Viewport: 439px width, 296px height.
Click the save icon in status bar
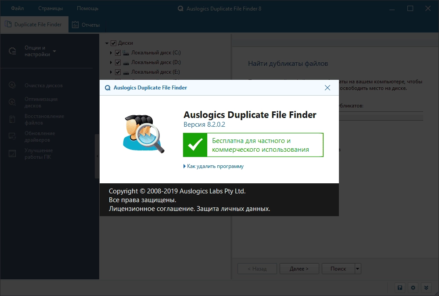click(400, 288)
